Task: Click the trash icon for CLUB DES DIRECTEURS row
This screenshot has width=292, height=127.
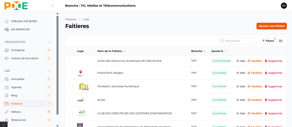Action: tap(266, 113)
